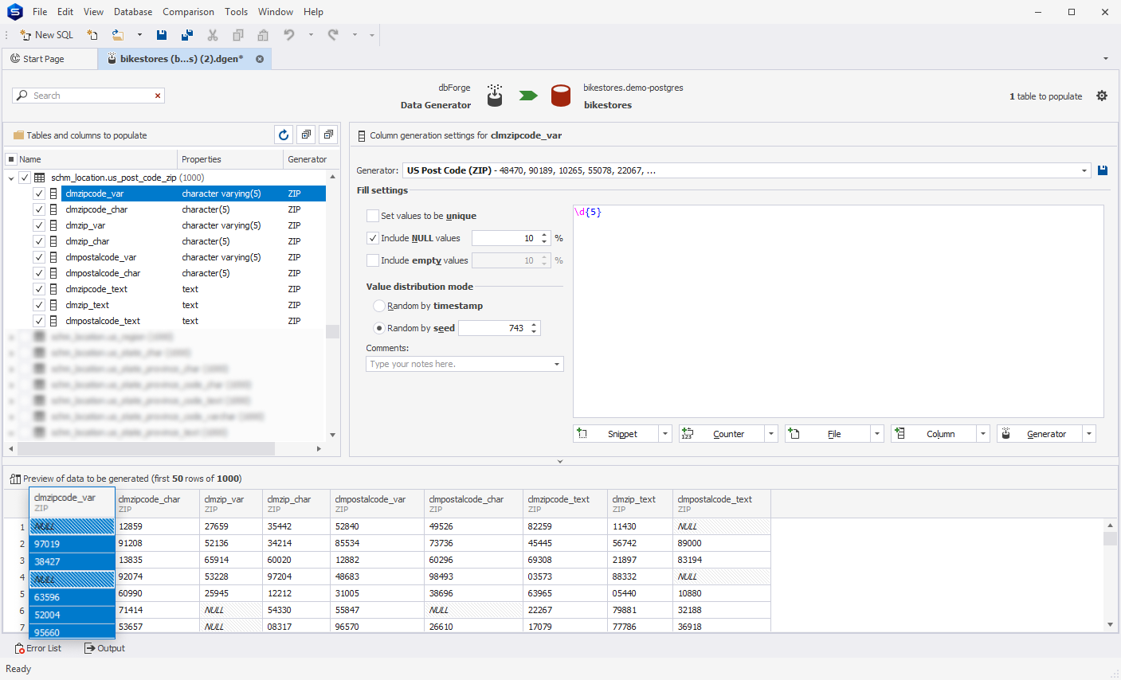Viewport: 1121px width, 680px height.
Task: Click the column icon beside clmzipcode_text
Action: (x=53, y=289)
